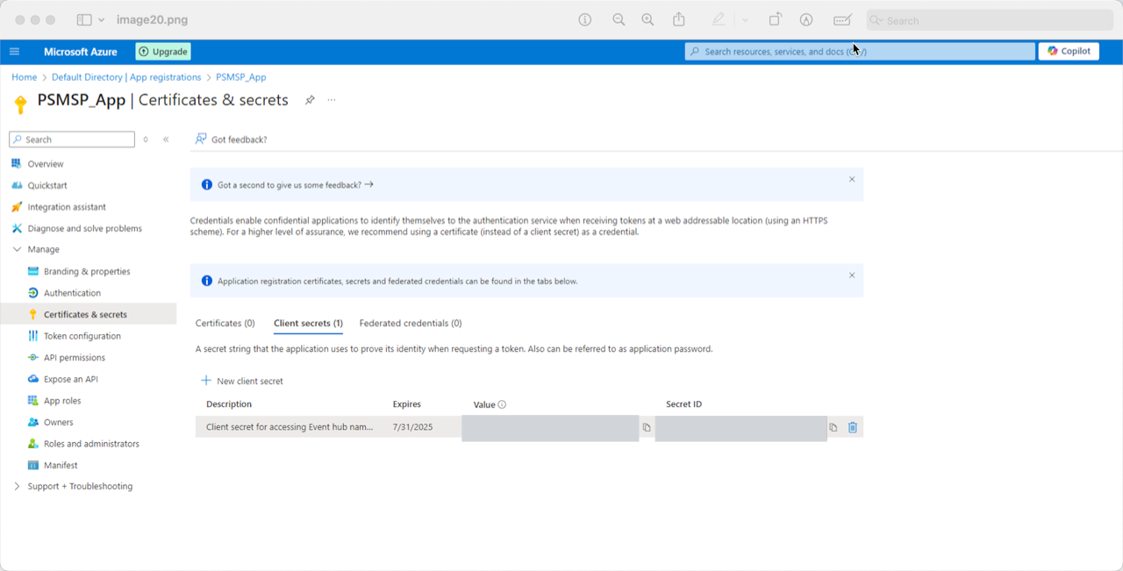Pin the PSMSP_App page
The image size is (1123, 571).
[x=310, y=100]
